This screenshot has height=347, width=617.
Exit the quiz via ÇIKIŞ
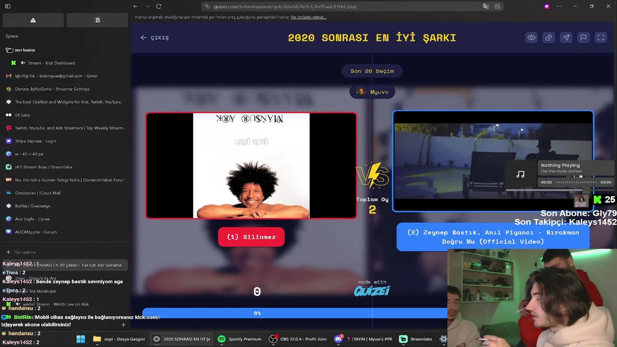click(x=155, y=38)
